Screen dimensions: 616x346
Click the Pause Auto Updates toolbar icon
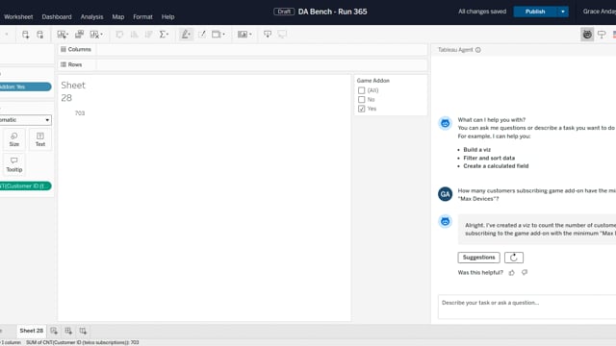40,35
